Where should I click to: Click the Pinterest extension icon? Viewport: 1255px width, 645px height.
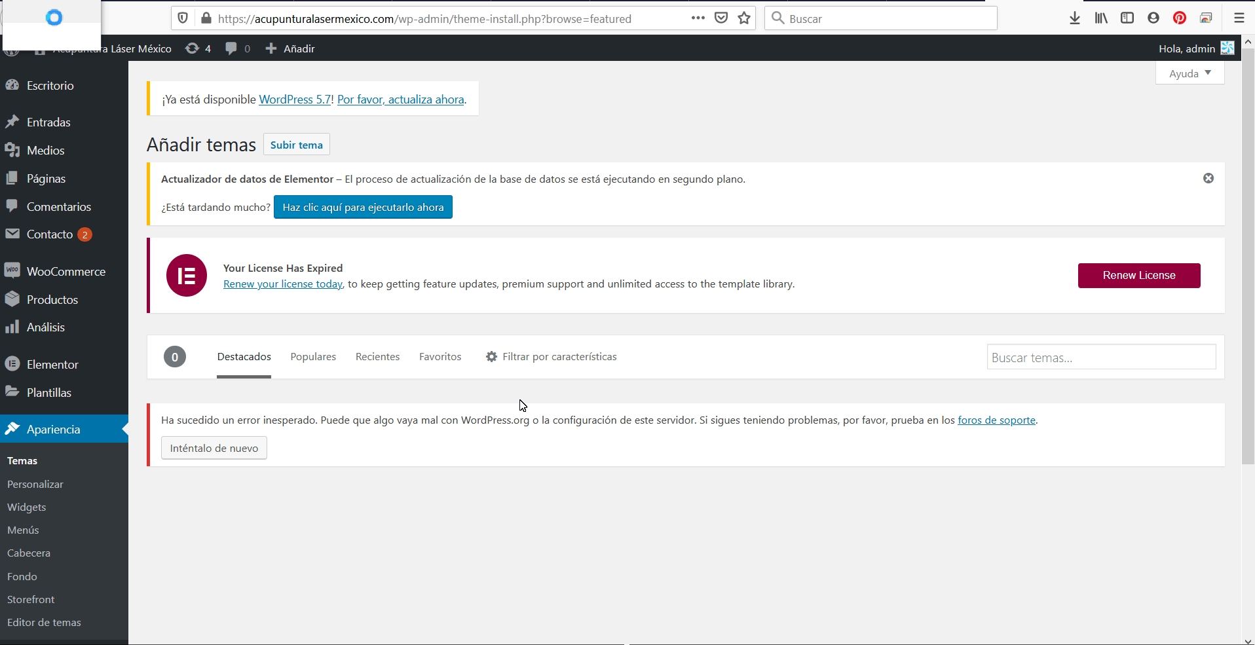1180,18
